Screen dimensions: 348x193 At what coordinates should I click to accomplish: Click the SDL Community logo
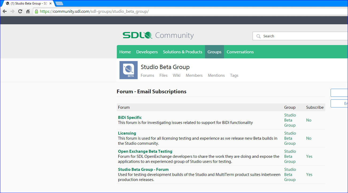(158, 35)
